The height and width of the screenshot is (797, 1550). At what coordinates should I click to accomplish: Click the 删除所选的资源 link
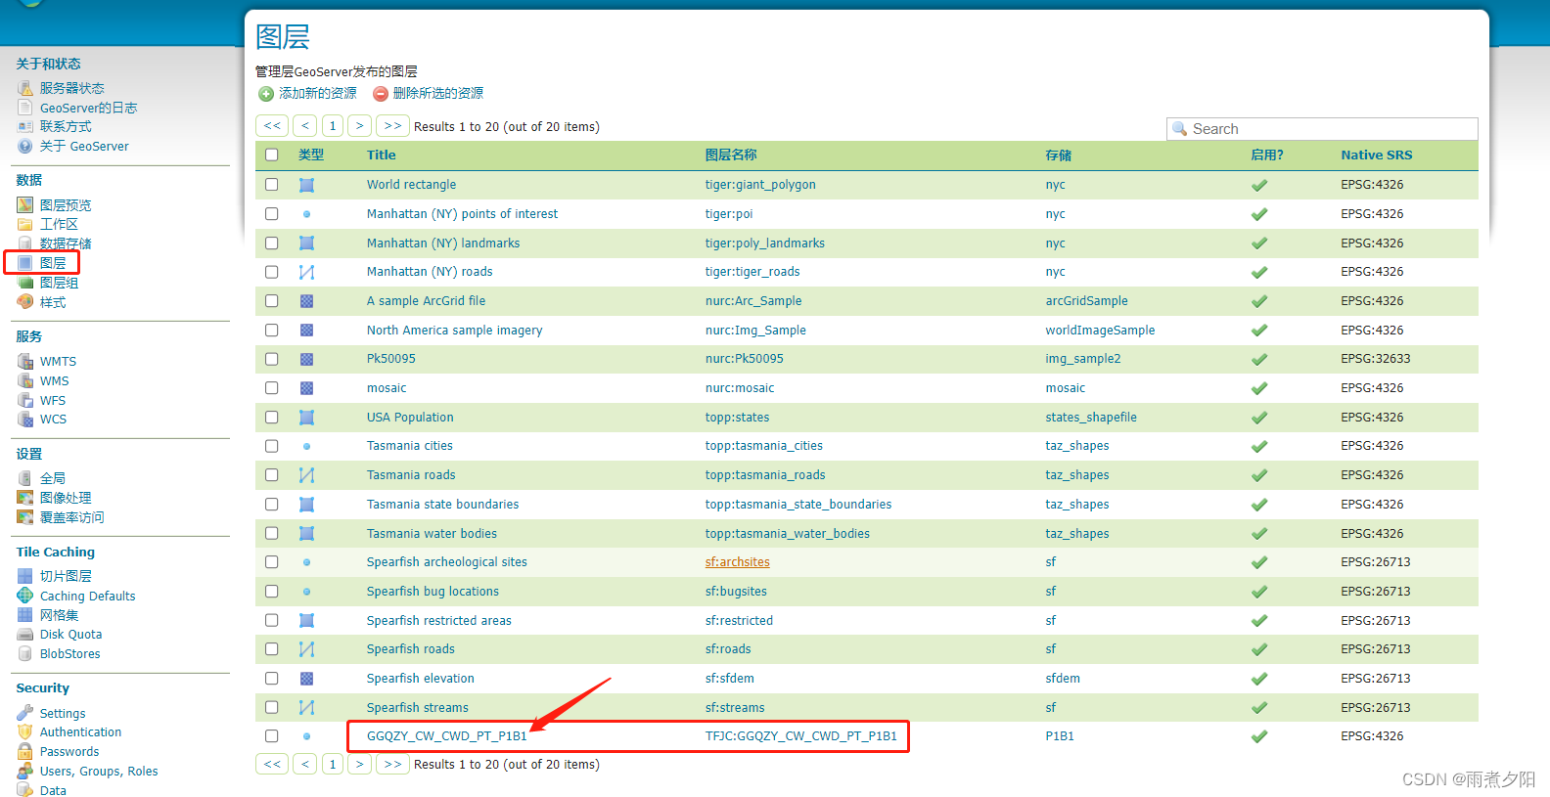click(438, 93)
